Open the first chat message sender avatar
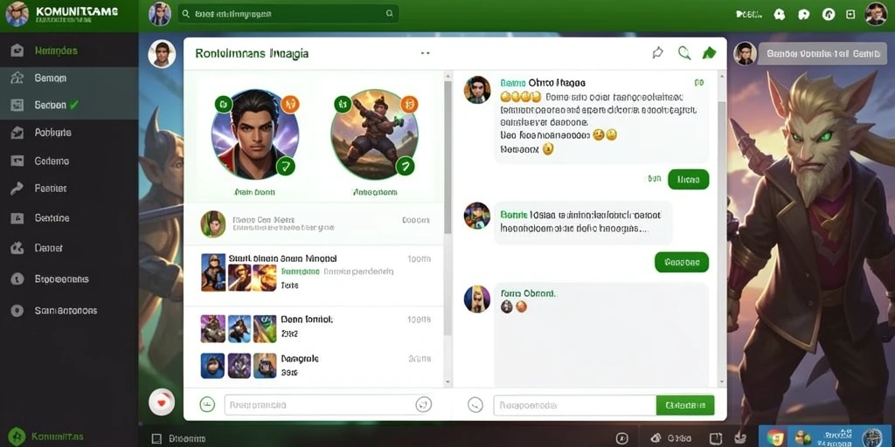This screenshot has height=447, width=895. click(x=477, y=90)
